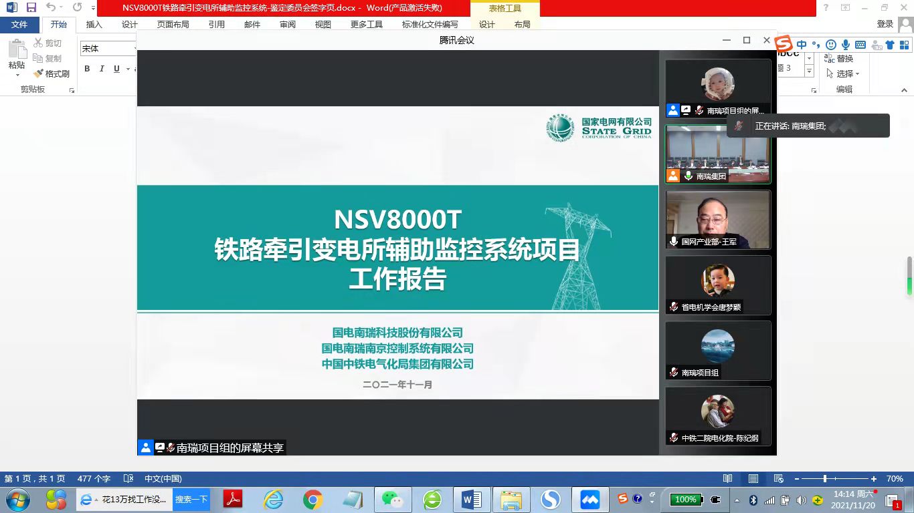Viewport: 914px width, 513px height.
Task: Expand the Paste (粘贴) dropdown arrow
Action: pos(17,75)
